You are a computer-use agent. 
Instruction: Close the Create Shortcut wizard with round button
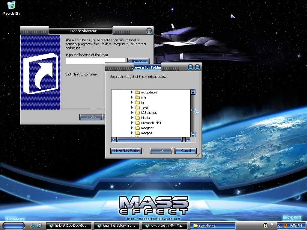[149, 31]
